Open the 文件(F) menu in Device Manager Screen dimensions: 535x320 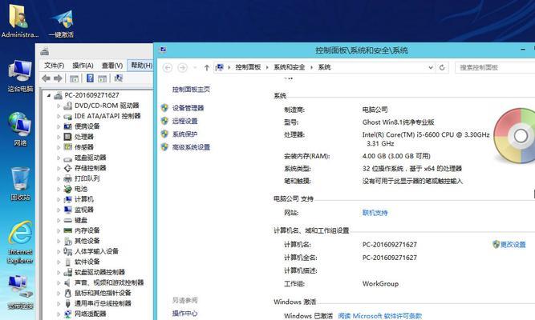54,66
